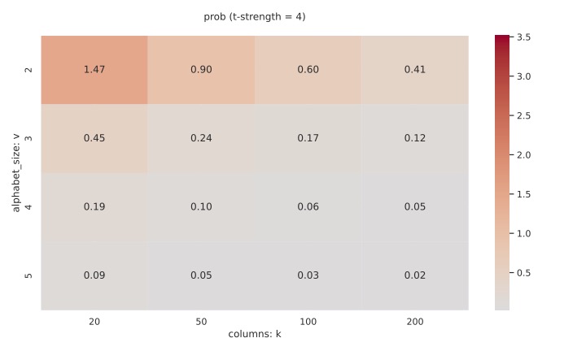Select the cell with value 0.90
The width and height of the screenshot is (586, 351).
click(201, 70)
